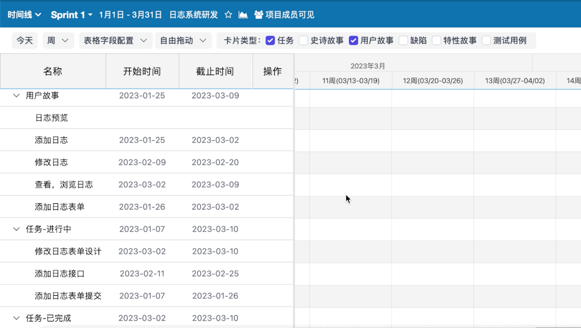
Task: Open the 表格字段配置 dropdown
Action: 116,40
